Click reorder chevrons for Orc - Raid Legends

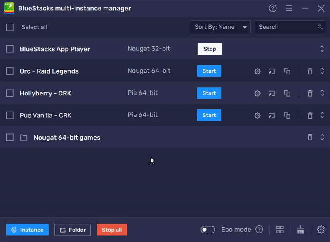[322, 71]
